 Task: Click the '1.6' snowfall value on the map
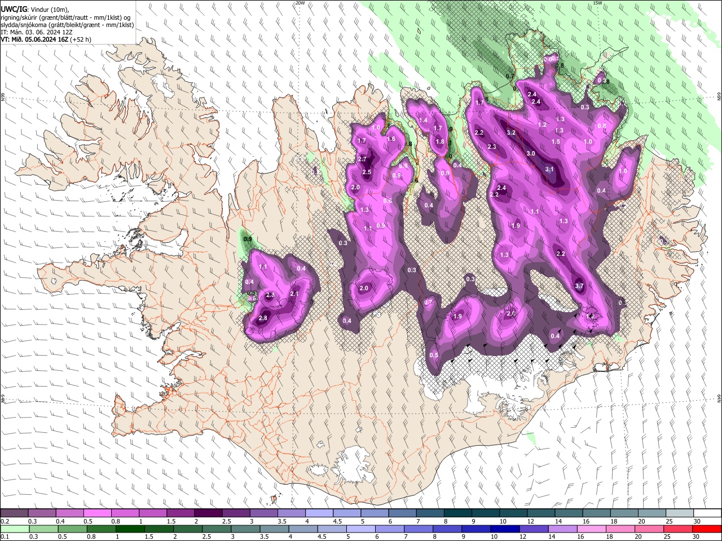coord(391,139)
